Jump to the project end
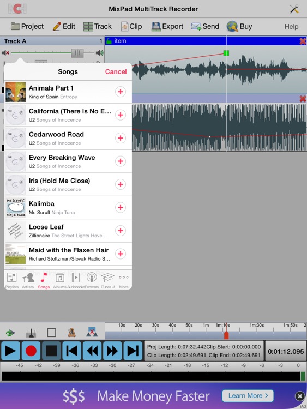The image size is (307, 409). [133, 351]
